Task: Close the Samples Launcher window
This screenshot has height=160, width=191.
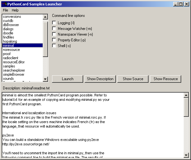Action: (187, 4)
